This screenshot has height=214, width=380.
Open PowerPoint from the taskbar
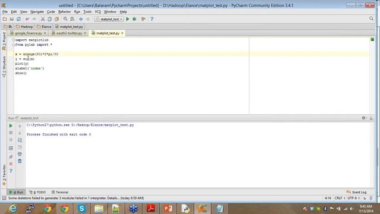coord(168,209)
